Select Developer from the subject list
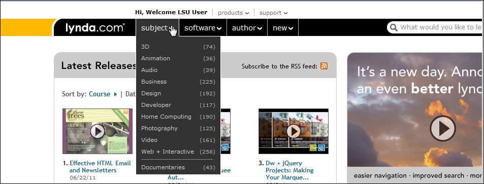This screenshot has width=484, height=184. [x=178, y=105]
